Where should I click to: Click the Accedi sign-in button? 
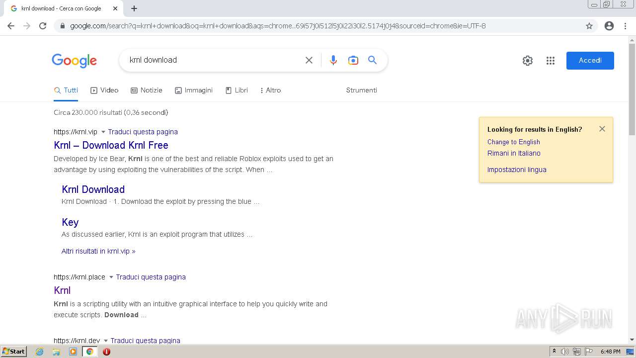tap(590, 61)
